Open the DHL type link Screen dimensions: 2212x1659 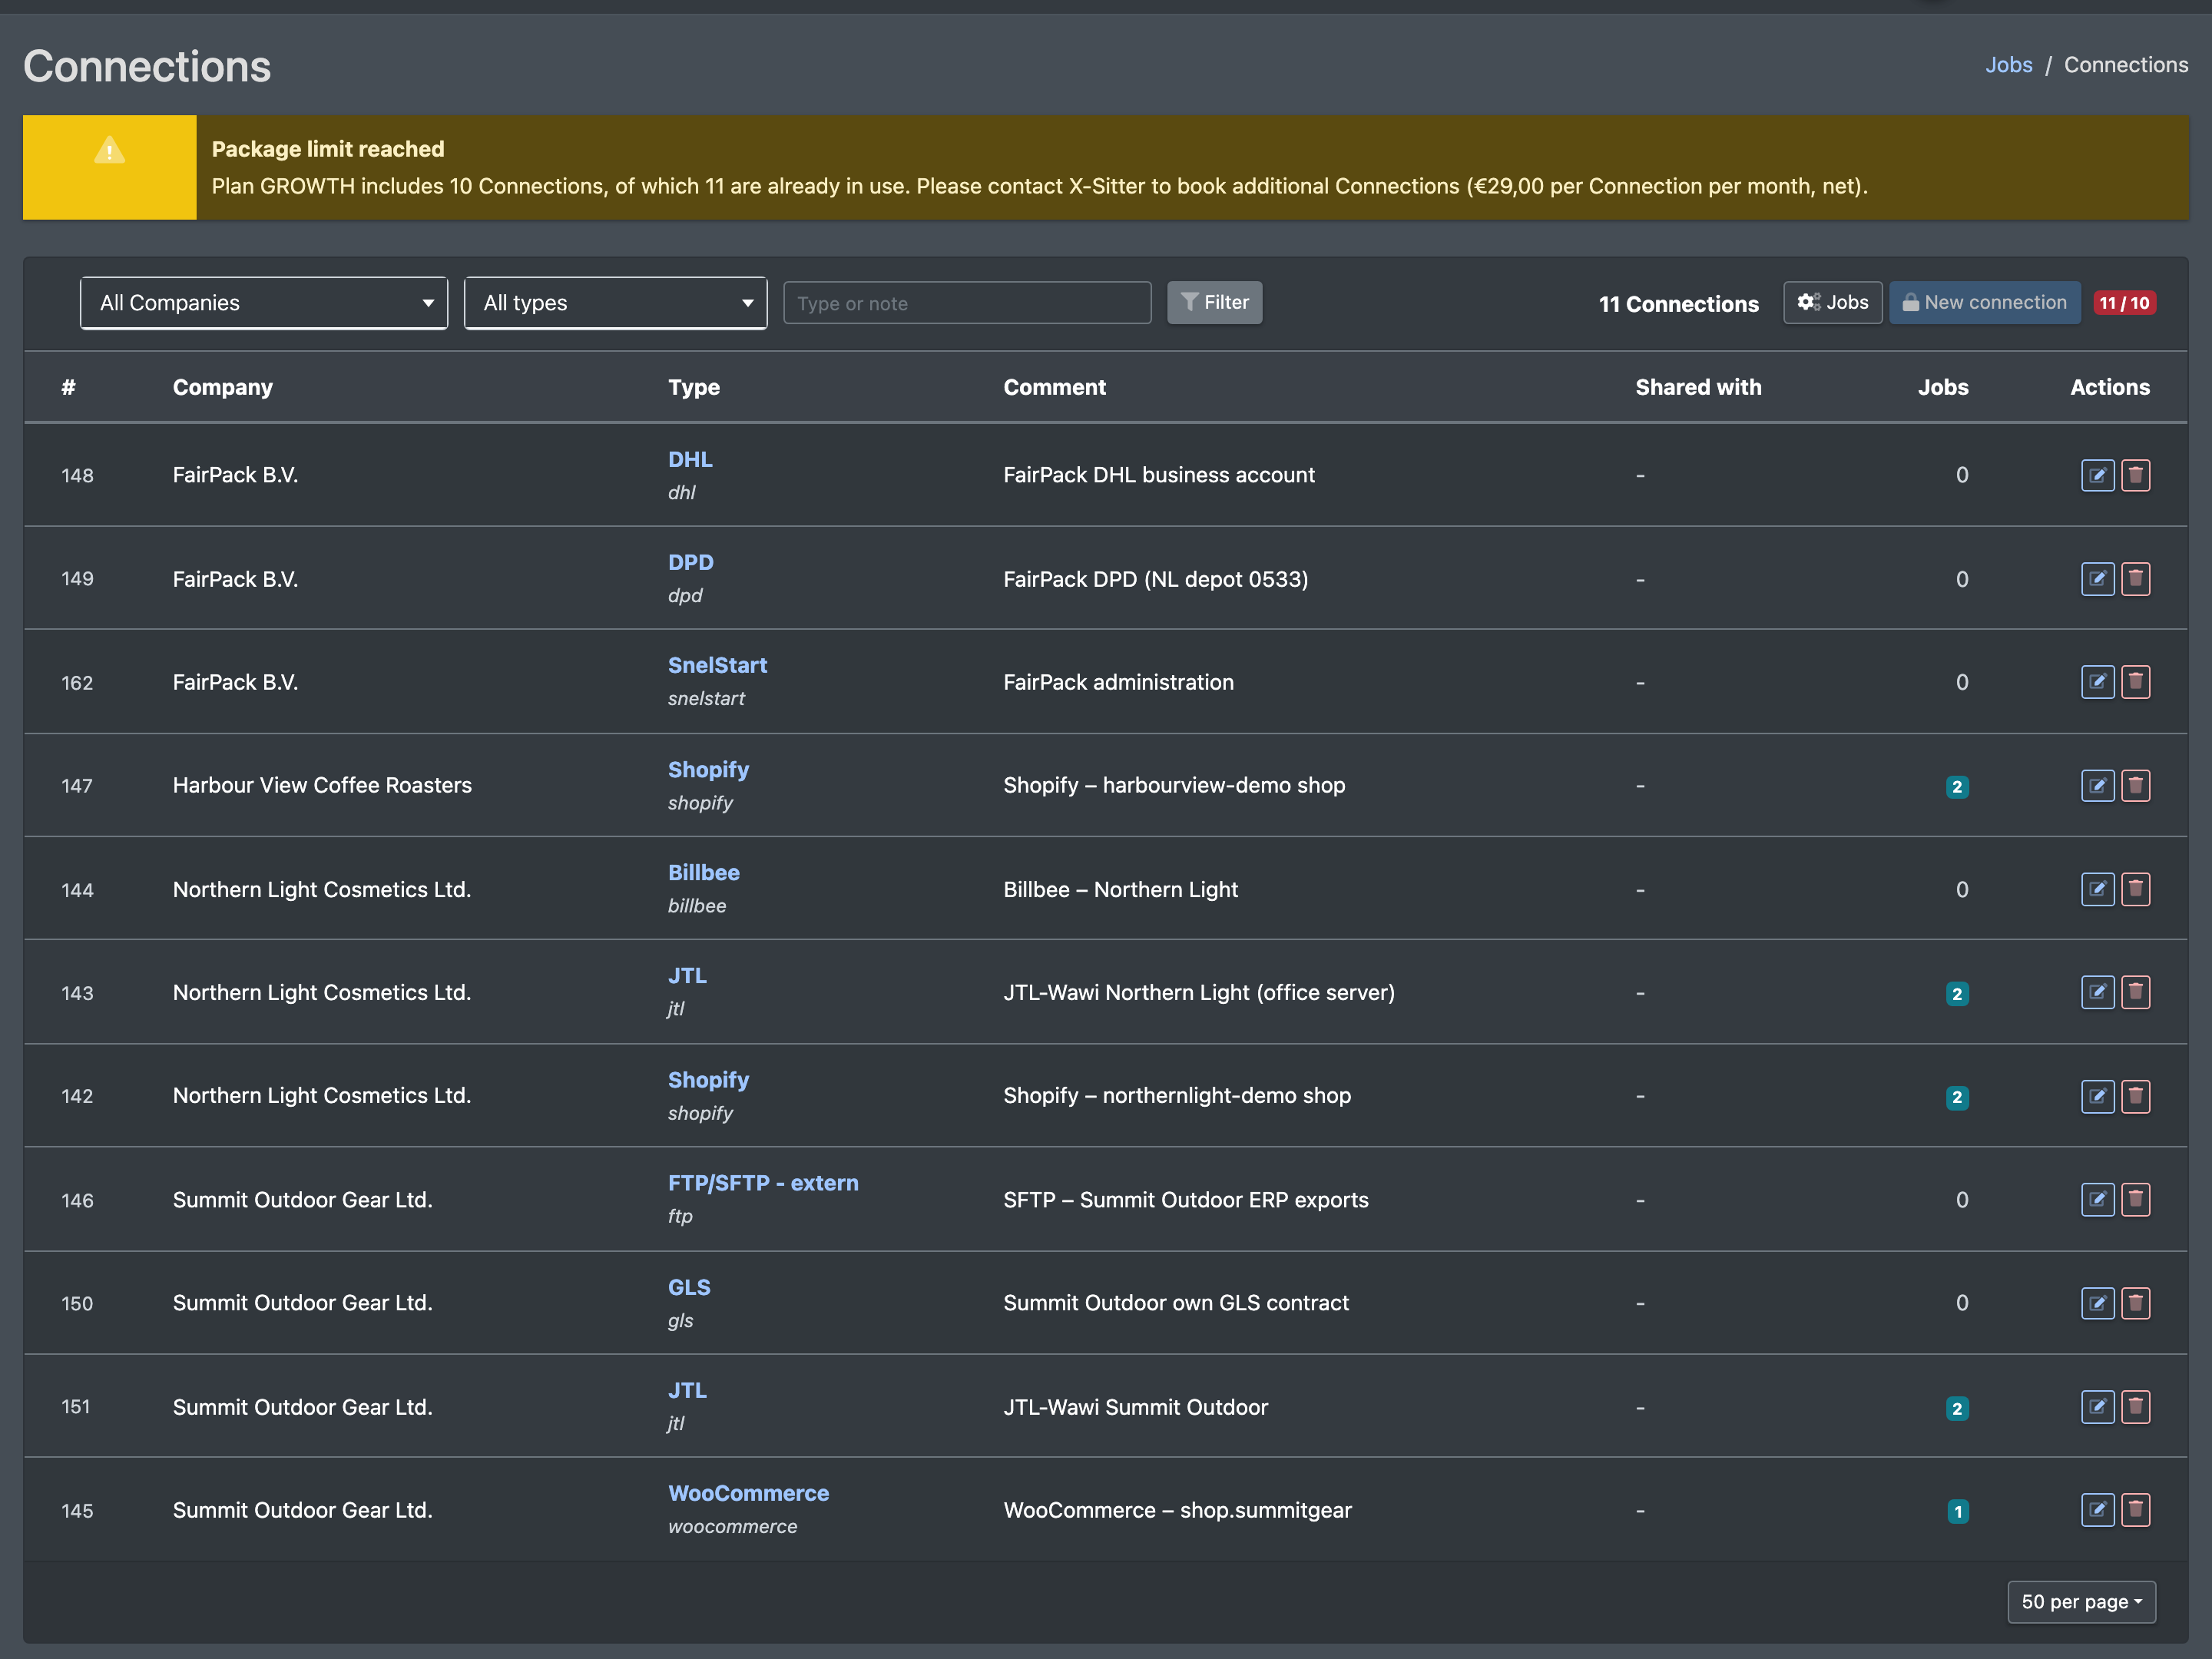[x=690, y=459]
